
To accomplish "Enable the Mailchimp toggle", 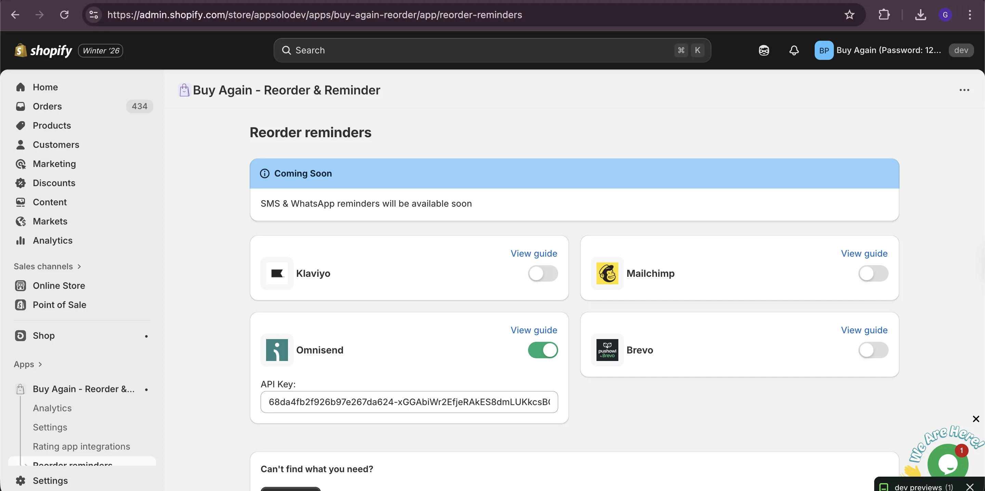I will tap(874, 273).
